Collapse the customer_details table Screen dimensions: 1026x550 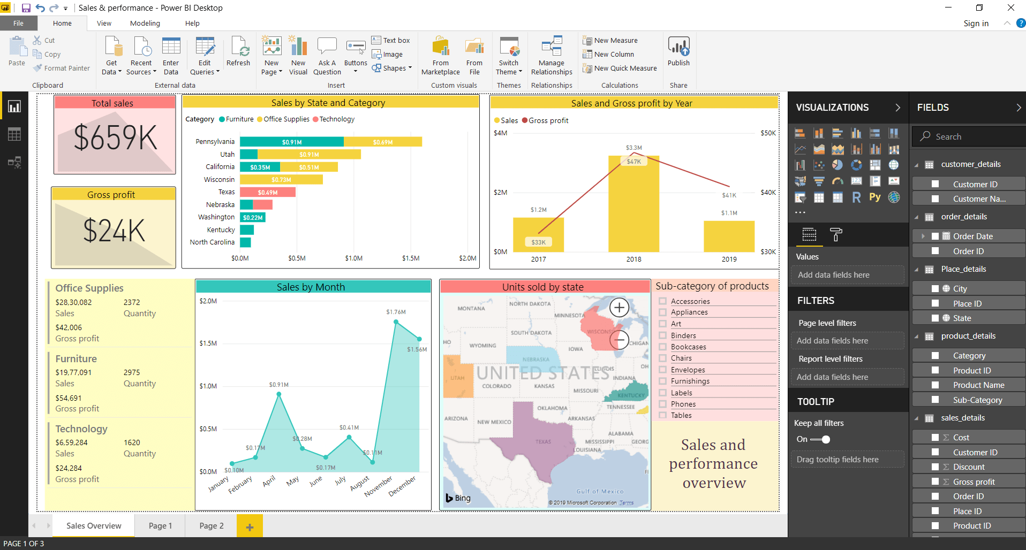pyautogui.click(x=916, y=164)
